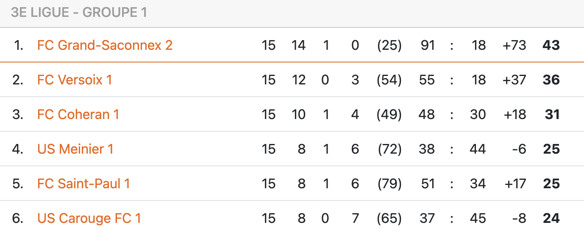Click the 31 points value for Coheran
584x233 pixels.
tap(552, 114)
